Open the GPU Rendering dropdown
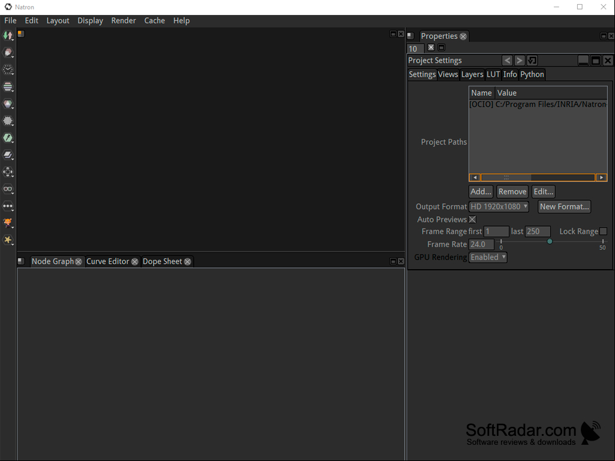 (488, 257)
